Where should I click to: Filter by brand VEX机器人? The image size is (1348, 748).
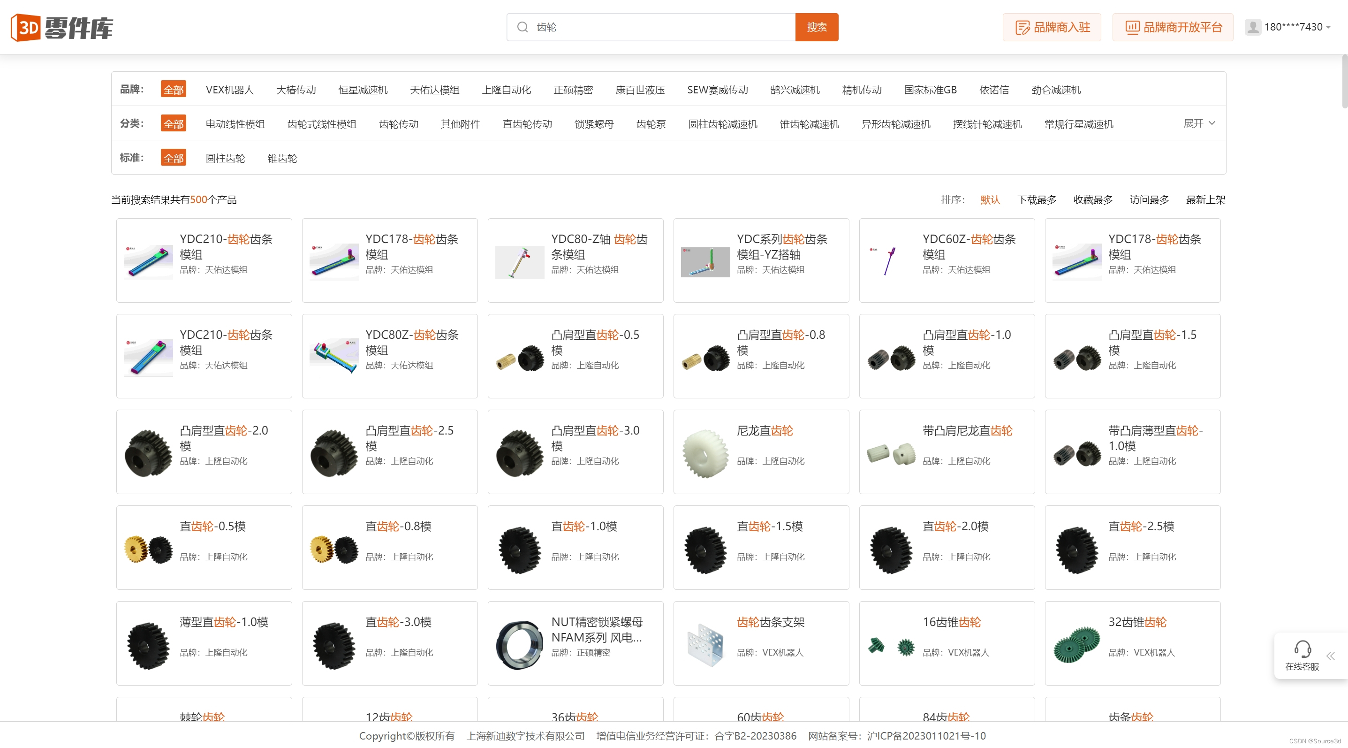point(229,90)
